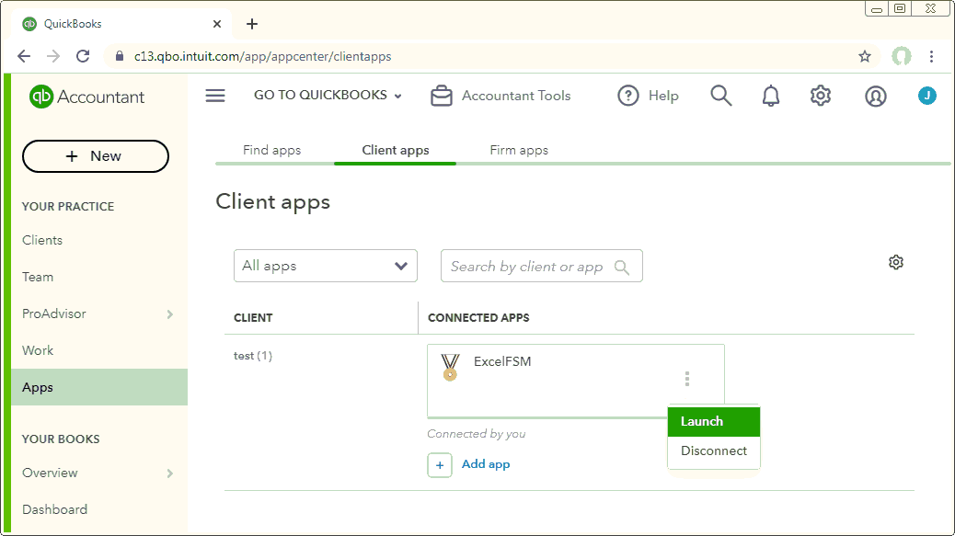Open the user profile icon
This screenshot has height=536, width=955.
pyautogui.click(x=875, y=97)
